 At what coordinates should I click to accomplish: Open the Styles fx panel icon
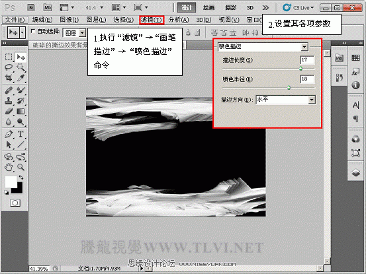click(x=355, y=72)
